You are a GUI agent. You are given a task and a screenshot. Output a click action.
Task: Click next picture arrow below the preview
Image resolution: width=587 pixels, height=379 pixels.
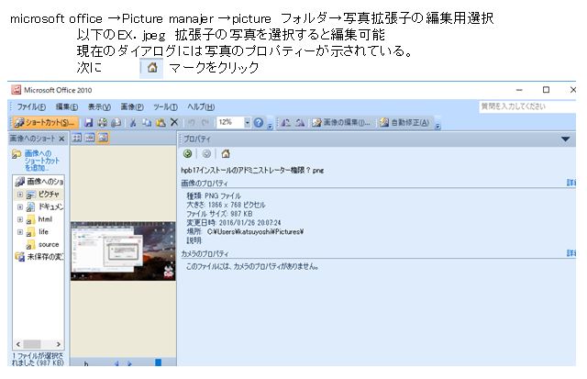pyautogui.click(x=130, y=363)
